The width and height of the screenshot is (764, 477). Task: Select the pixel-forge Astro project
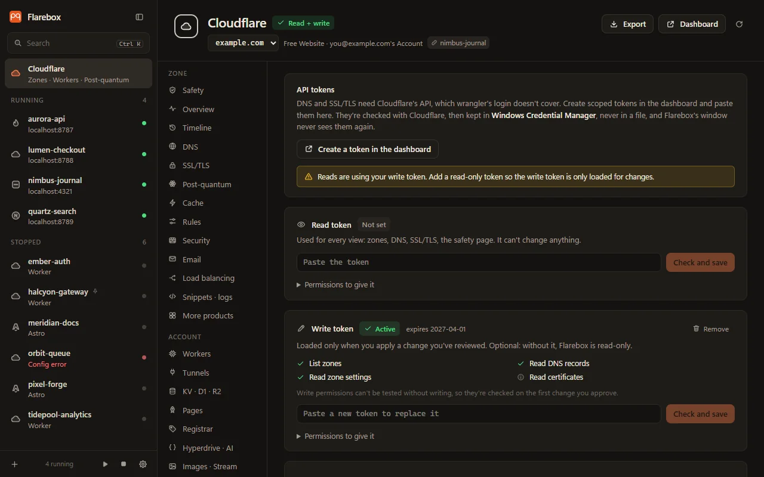[x=78, y=389]
